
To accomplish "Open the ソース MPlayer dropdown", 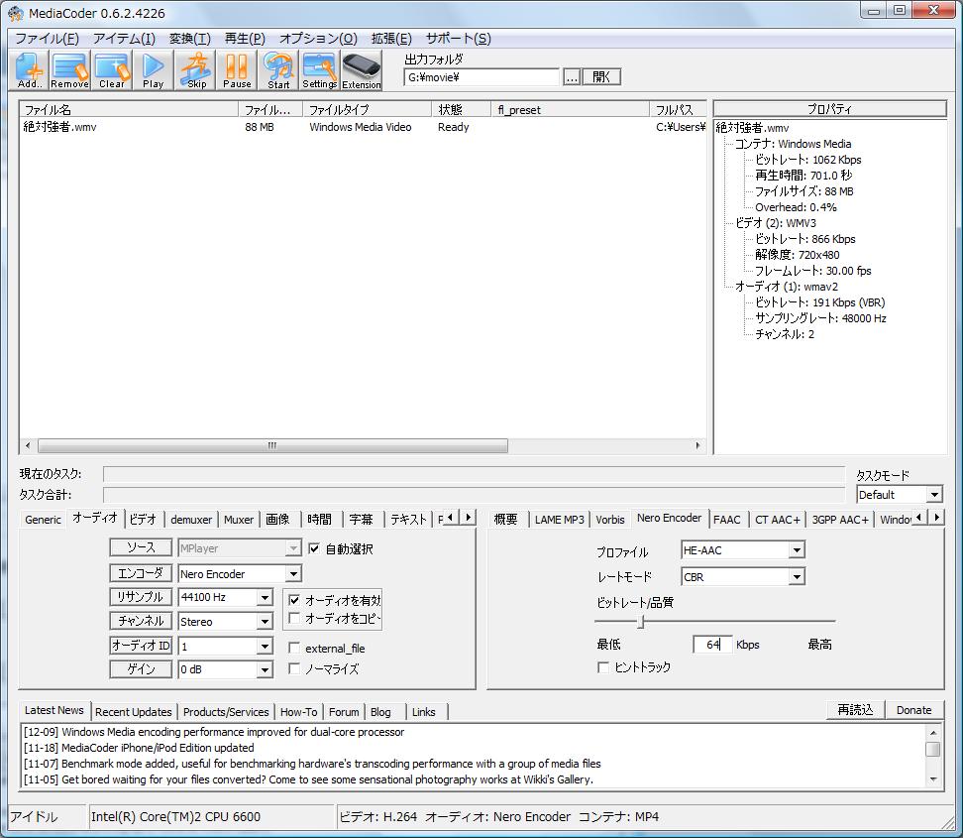I will pyautogui.click(x=293, y=547).
